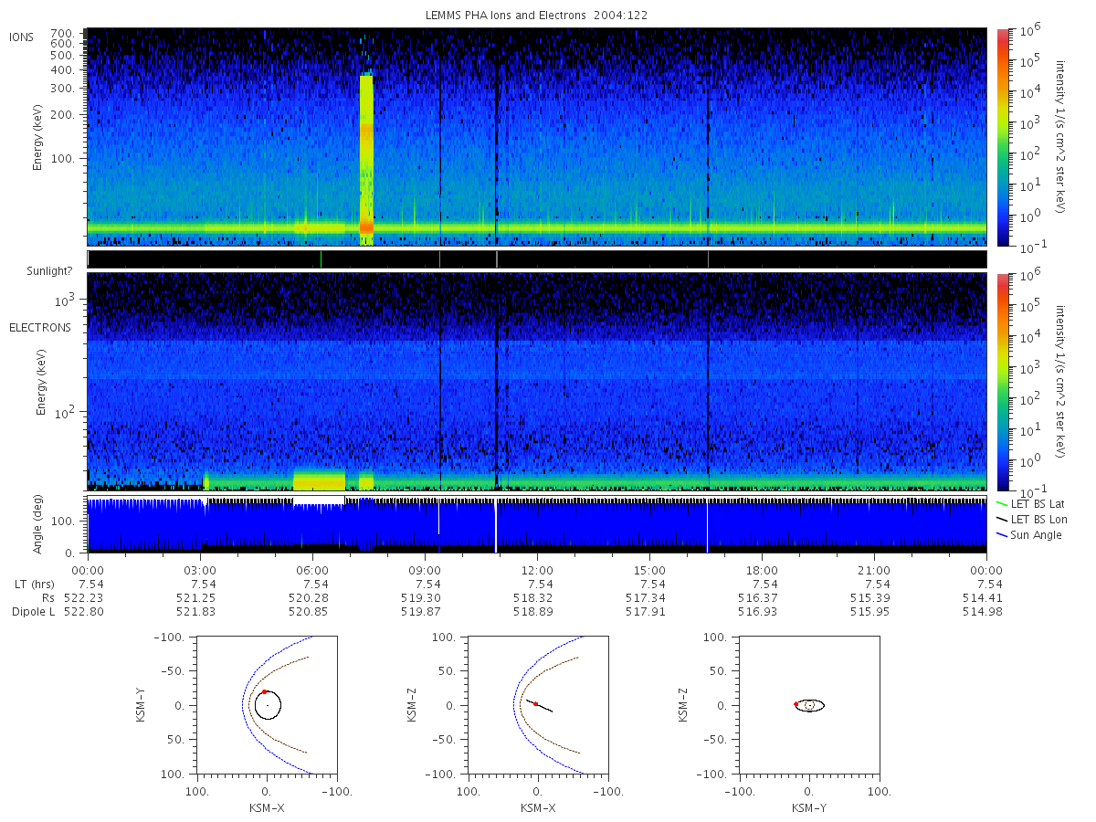Click the 03:00 time axis label
The height and width of the screenshot is (822, 1096).
pos(200,570)
